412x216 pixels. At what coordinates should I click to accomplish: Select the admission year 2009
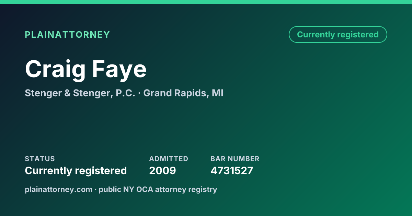[x=162, y=170]
